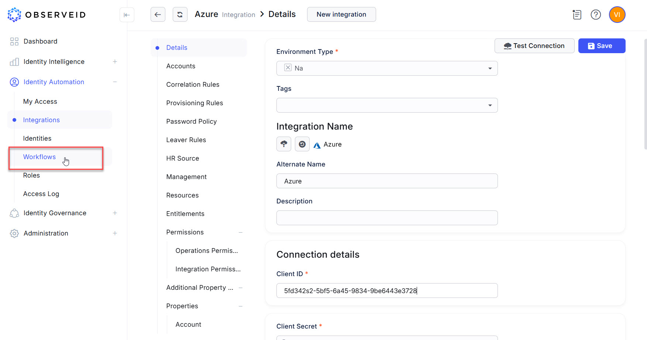
Task: Click the cloud upload icon under Integration Name
Action: [283, 144]
